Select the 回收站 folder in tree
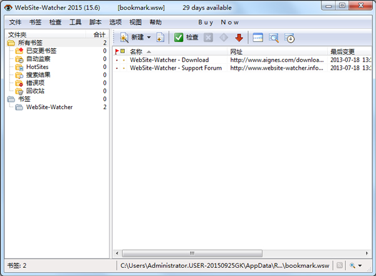 pos(35,91)
